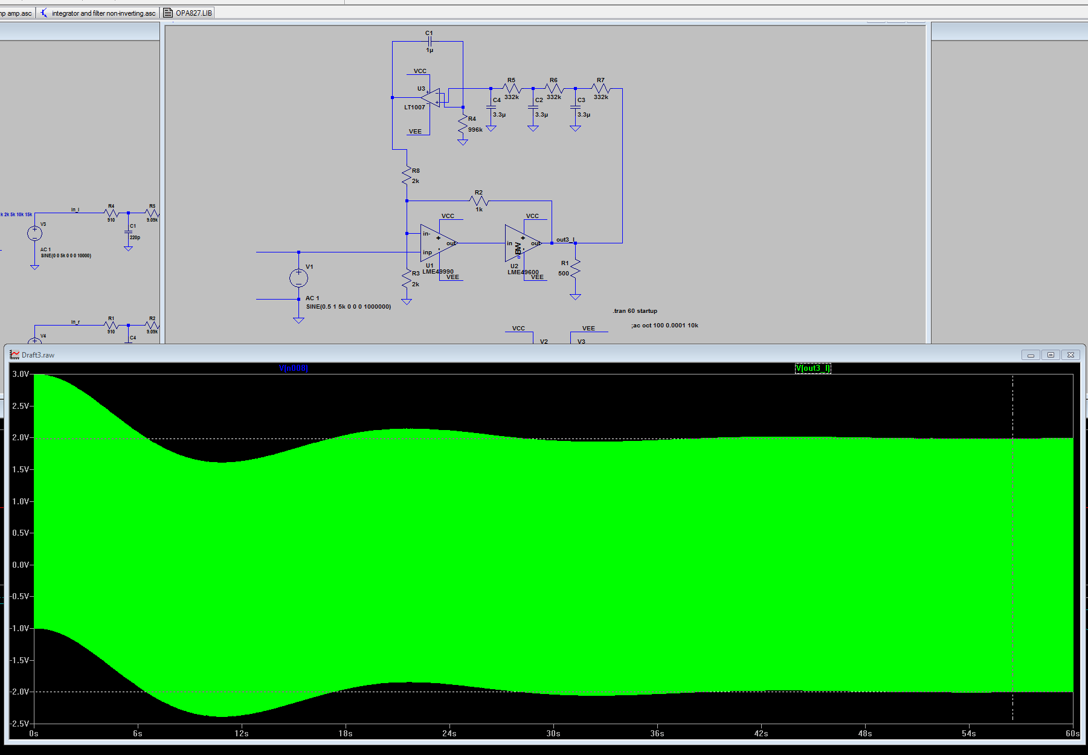Close the Draft3.raw waveform window
Image resolution: width=1088 pixels, height=755 pixels.
pyautogui.click(x=1070, y=355)
